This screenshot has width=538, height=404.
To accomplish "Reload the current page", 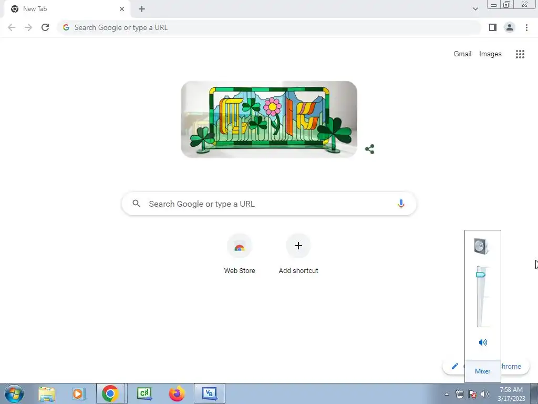I will [45, 27].
